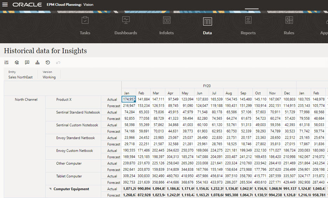
Task: Select the Tablet Computer row header
Action: (x=69, y=176)
